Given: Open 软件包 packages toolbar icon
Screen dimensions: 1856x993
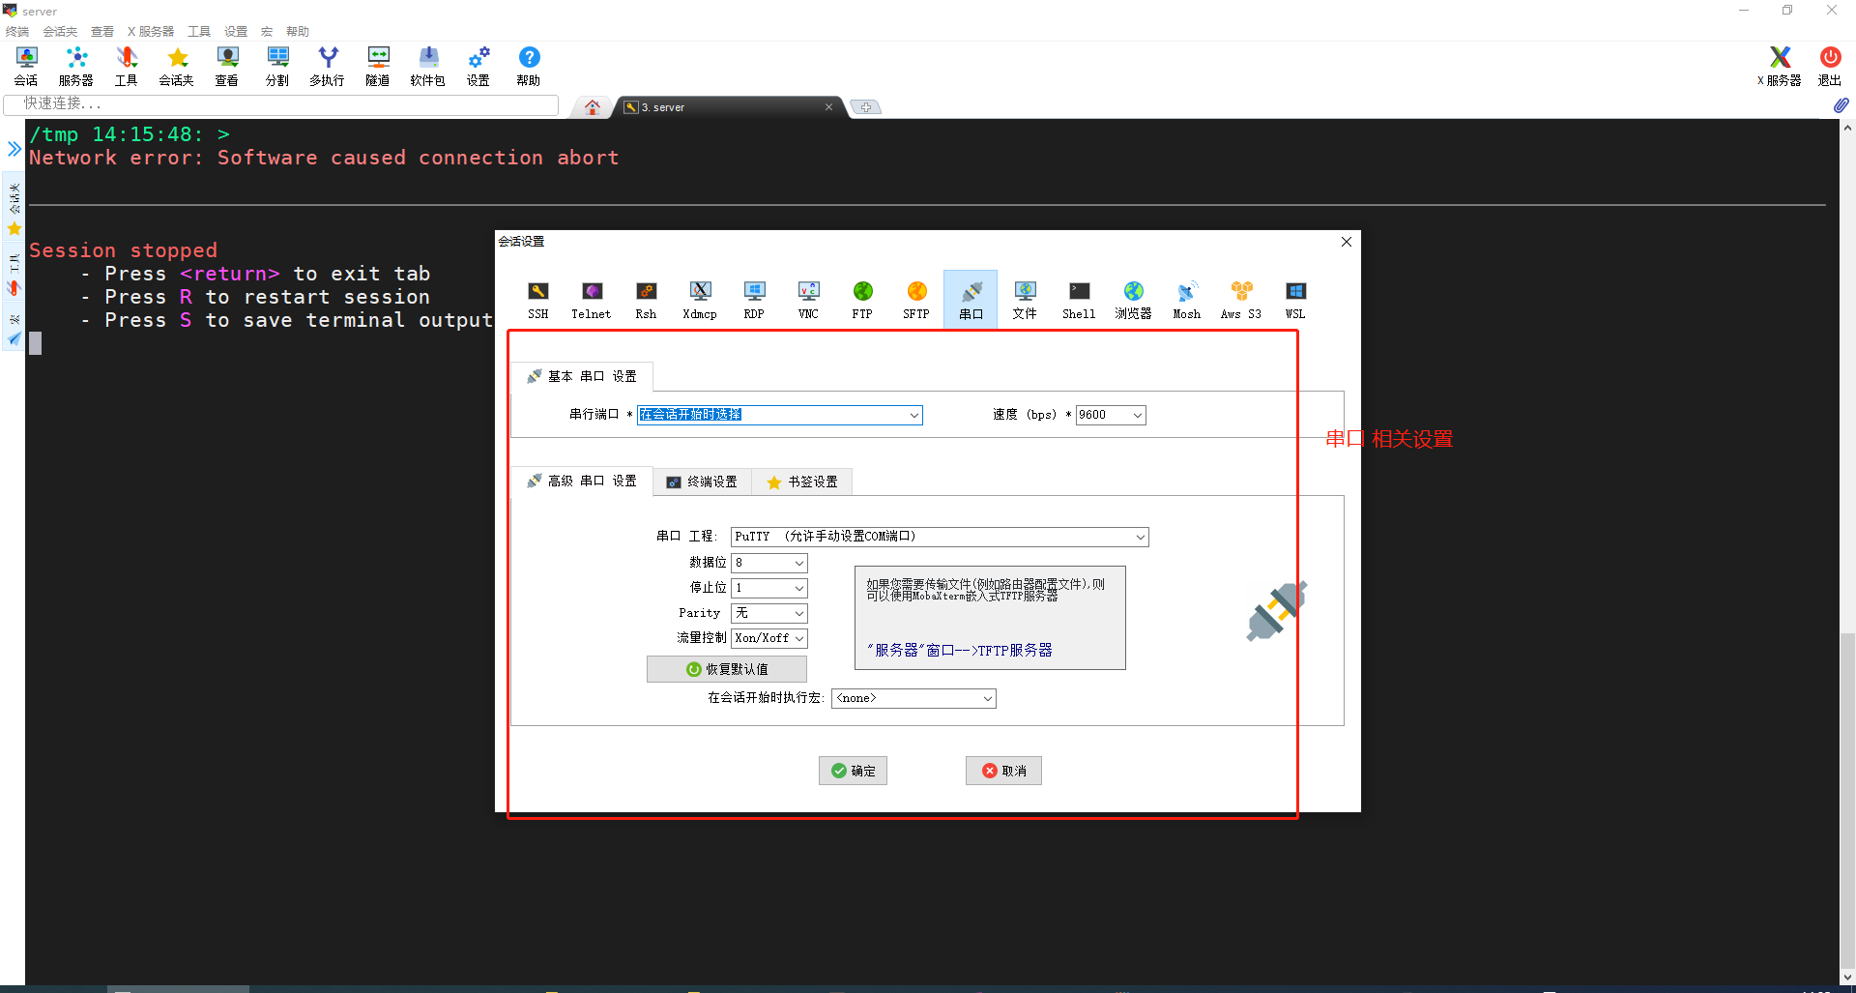Looking at the screenshot, I should 428,67.
